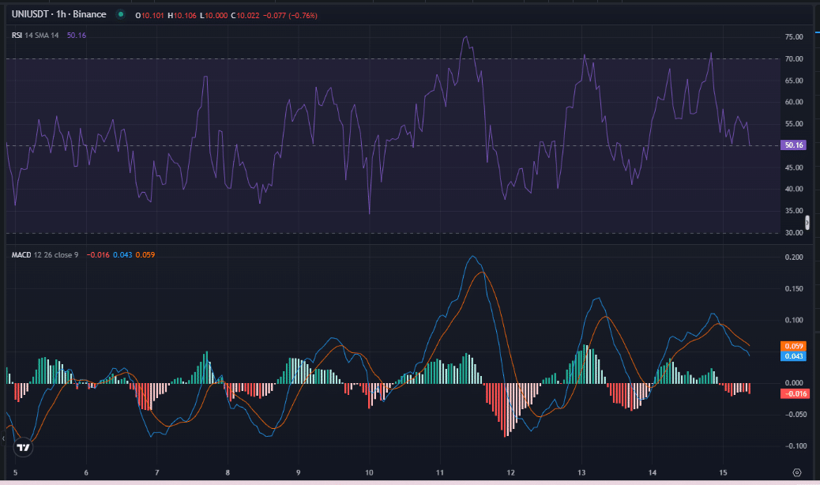The height and width of the screenshot is (485, 820).
Task: Expand the collapsed right-side panel handle
Action: pos(807,223)
